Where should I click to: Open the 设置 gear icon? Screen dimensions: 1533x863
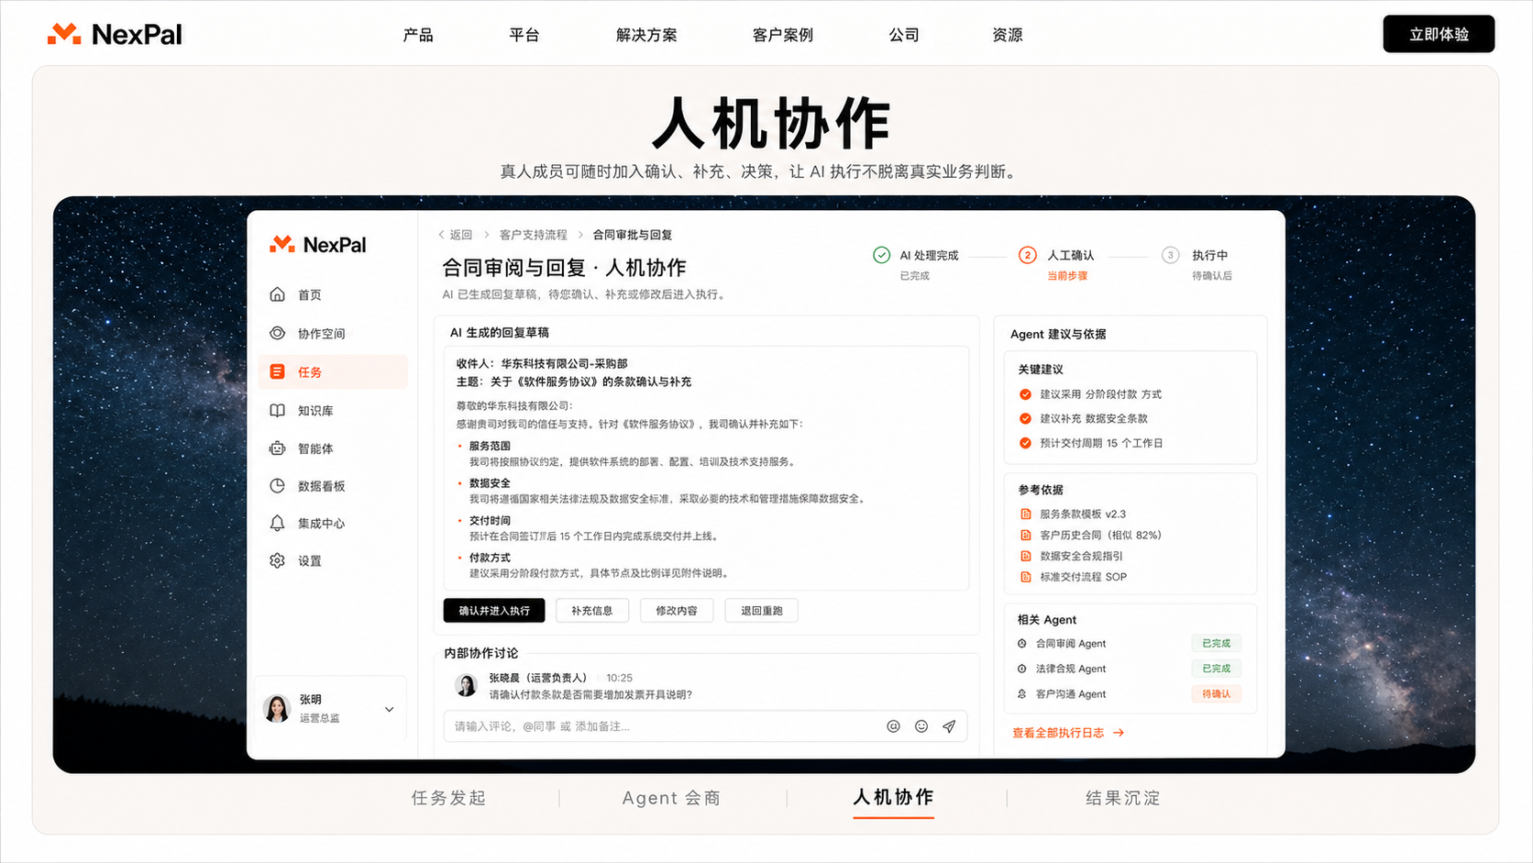pos(277,560)
